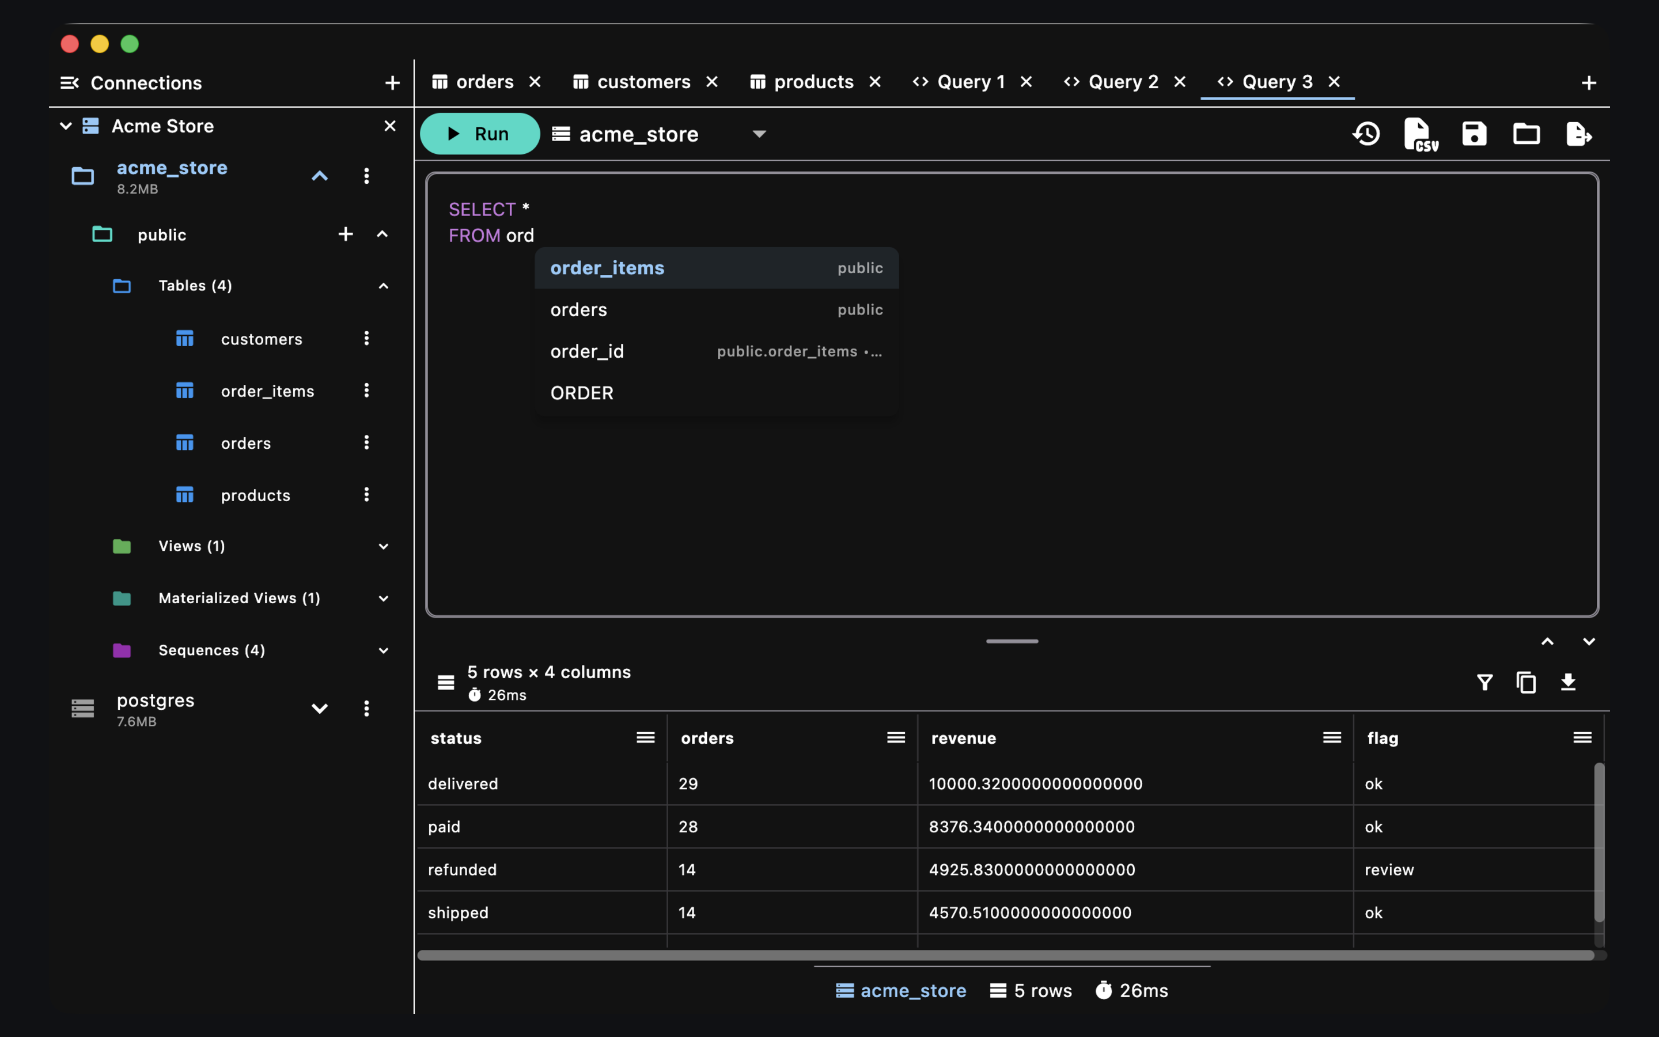The image size is (1659, 1037).
Task: Open order_items table options menu
Action: pos(367,390)
